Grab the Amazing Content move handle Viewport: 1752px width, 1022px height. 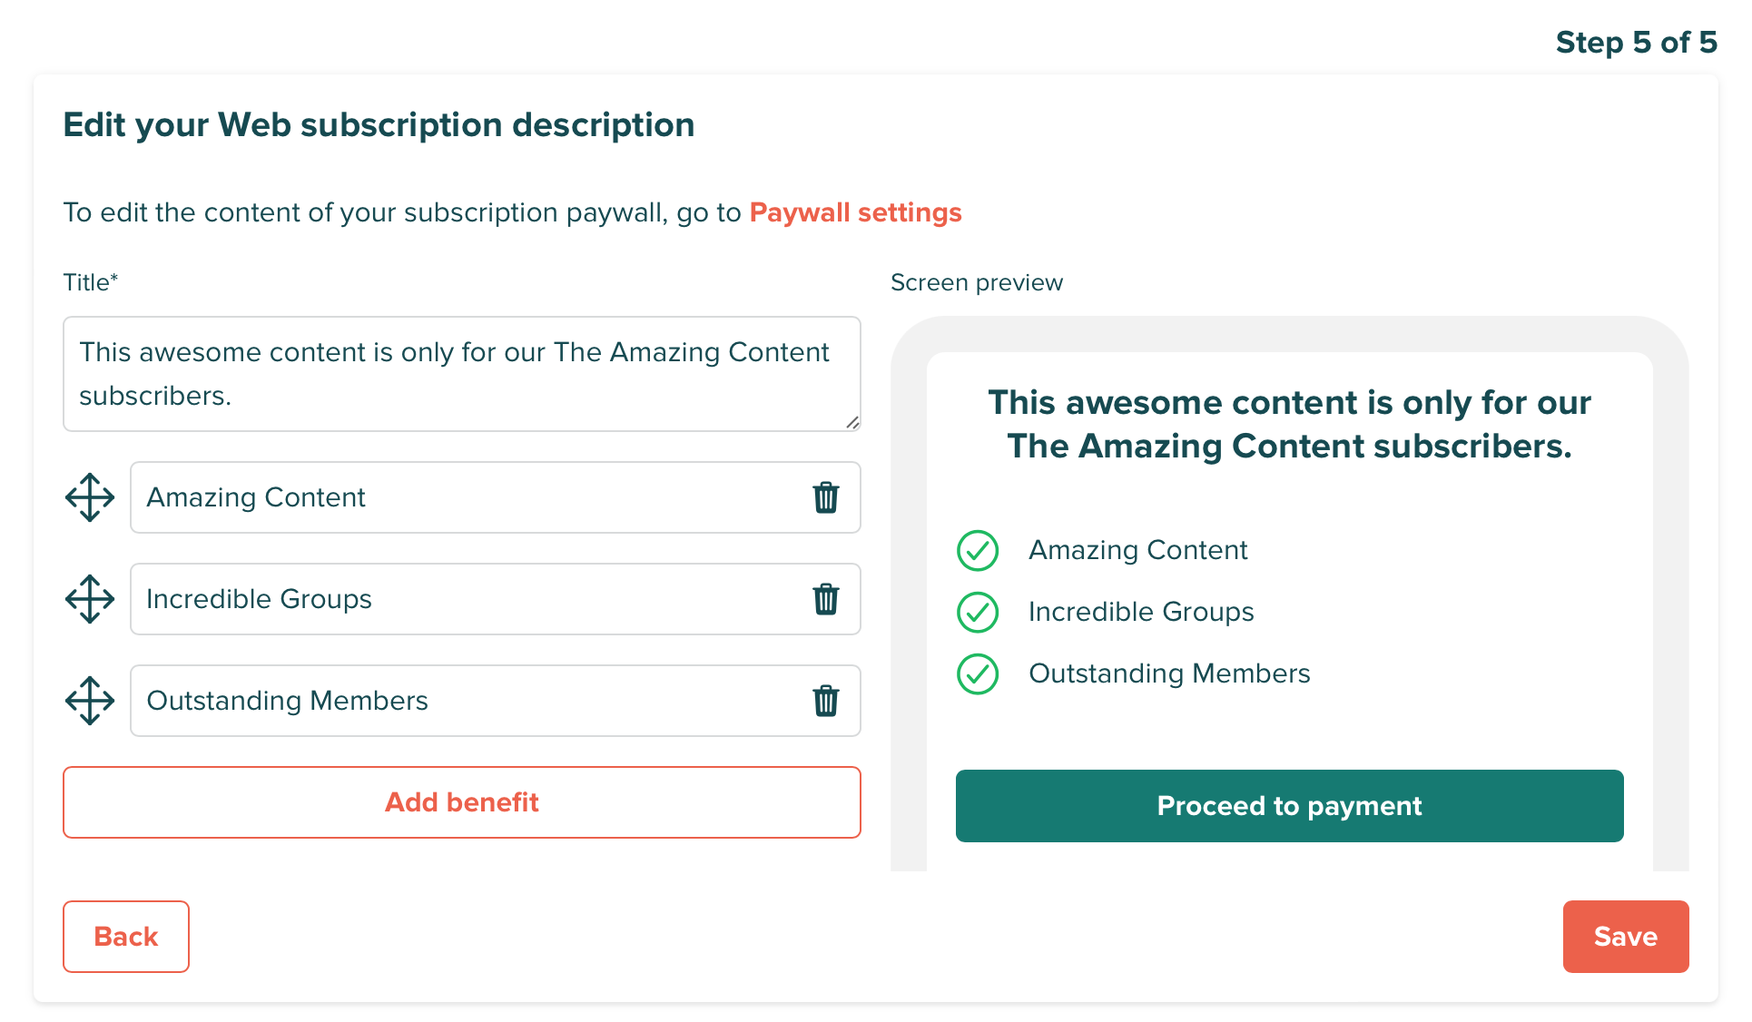90,497
